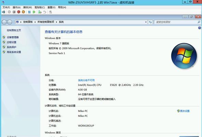Click the WORKGROUP value
This screenshot has height=137, width=202.
[x=86, y=126]
